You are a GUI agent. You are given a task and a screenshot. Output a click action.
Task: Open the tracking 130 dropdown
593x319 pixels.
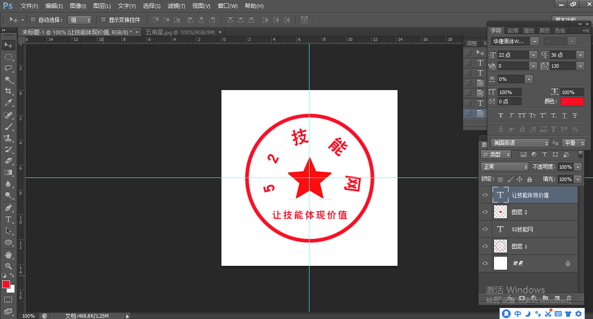[580, 66]
